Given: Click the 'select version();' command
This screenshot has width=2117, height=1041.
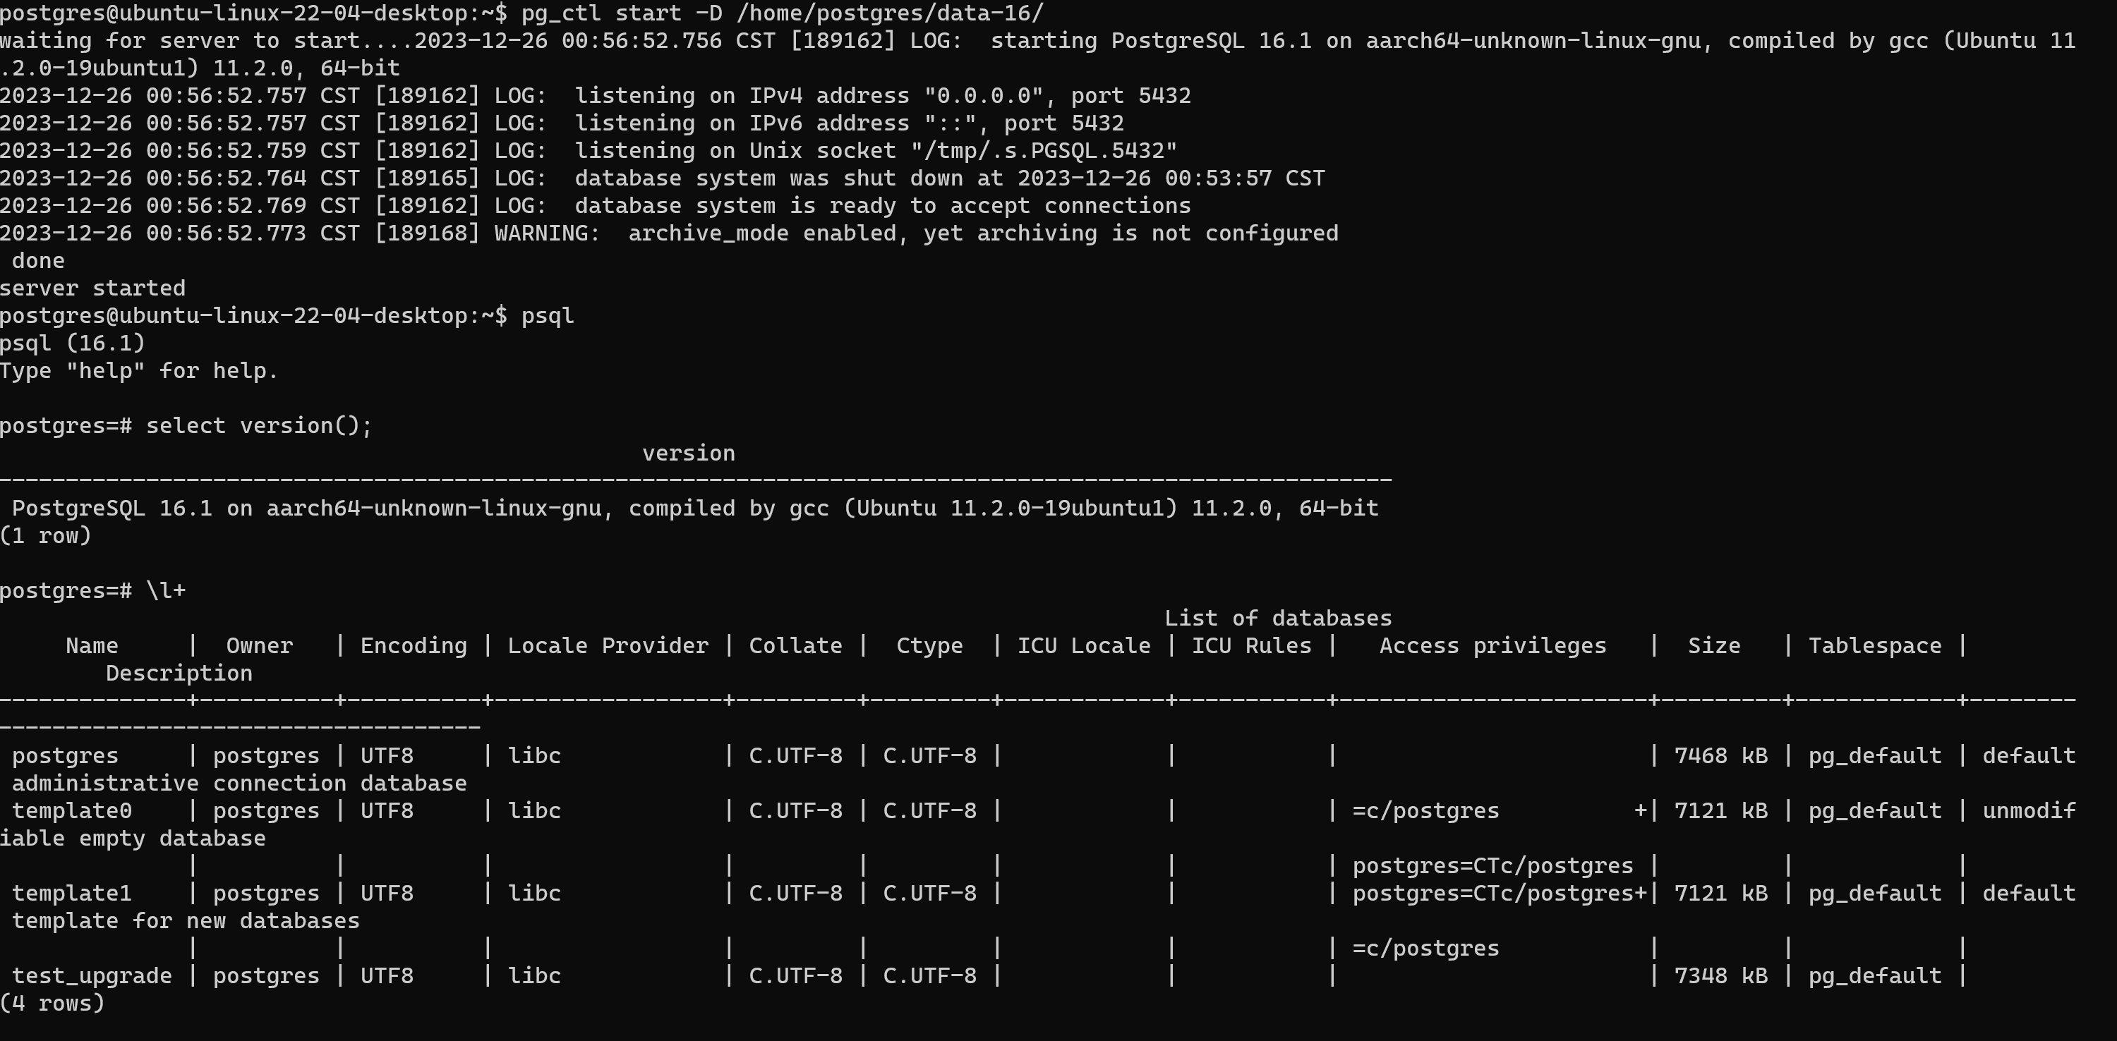Looking at the screenshot, I should 259,425.
